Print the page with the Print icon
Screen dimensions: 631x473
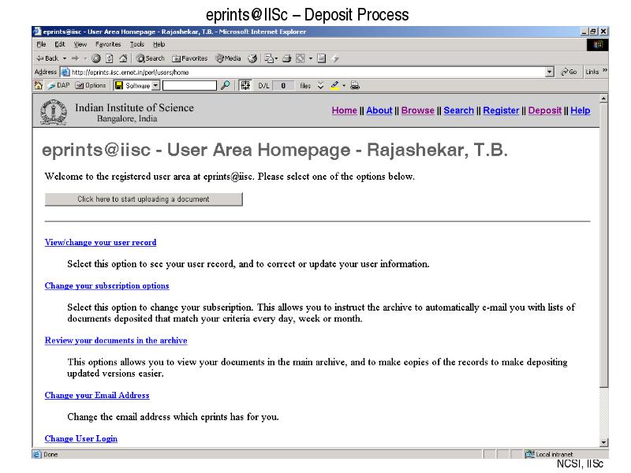click(286, 58)
